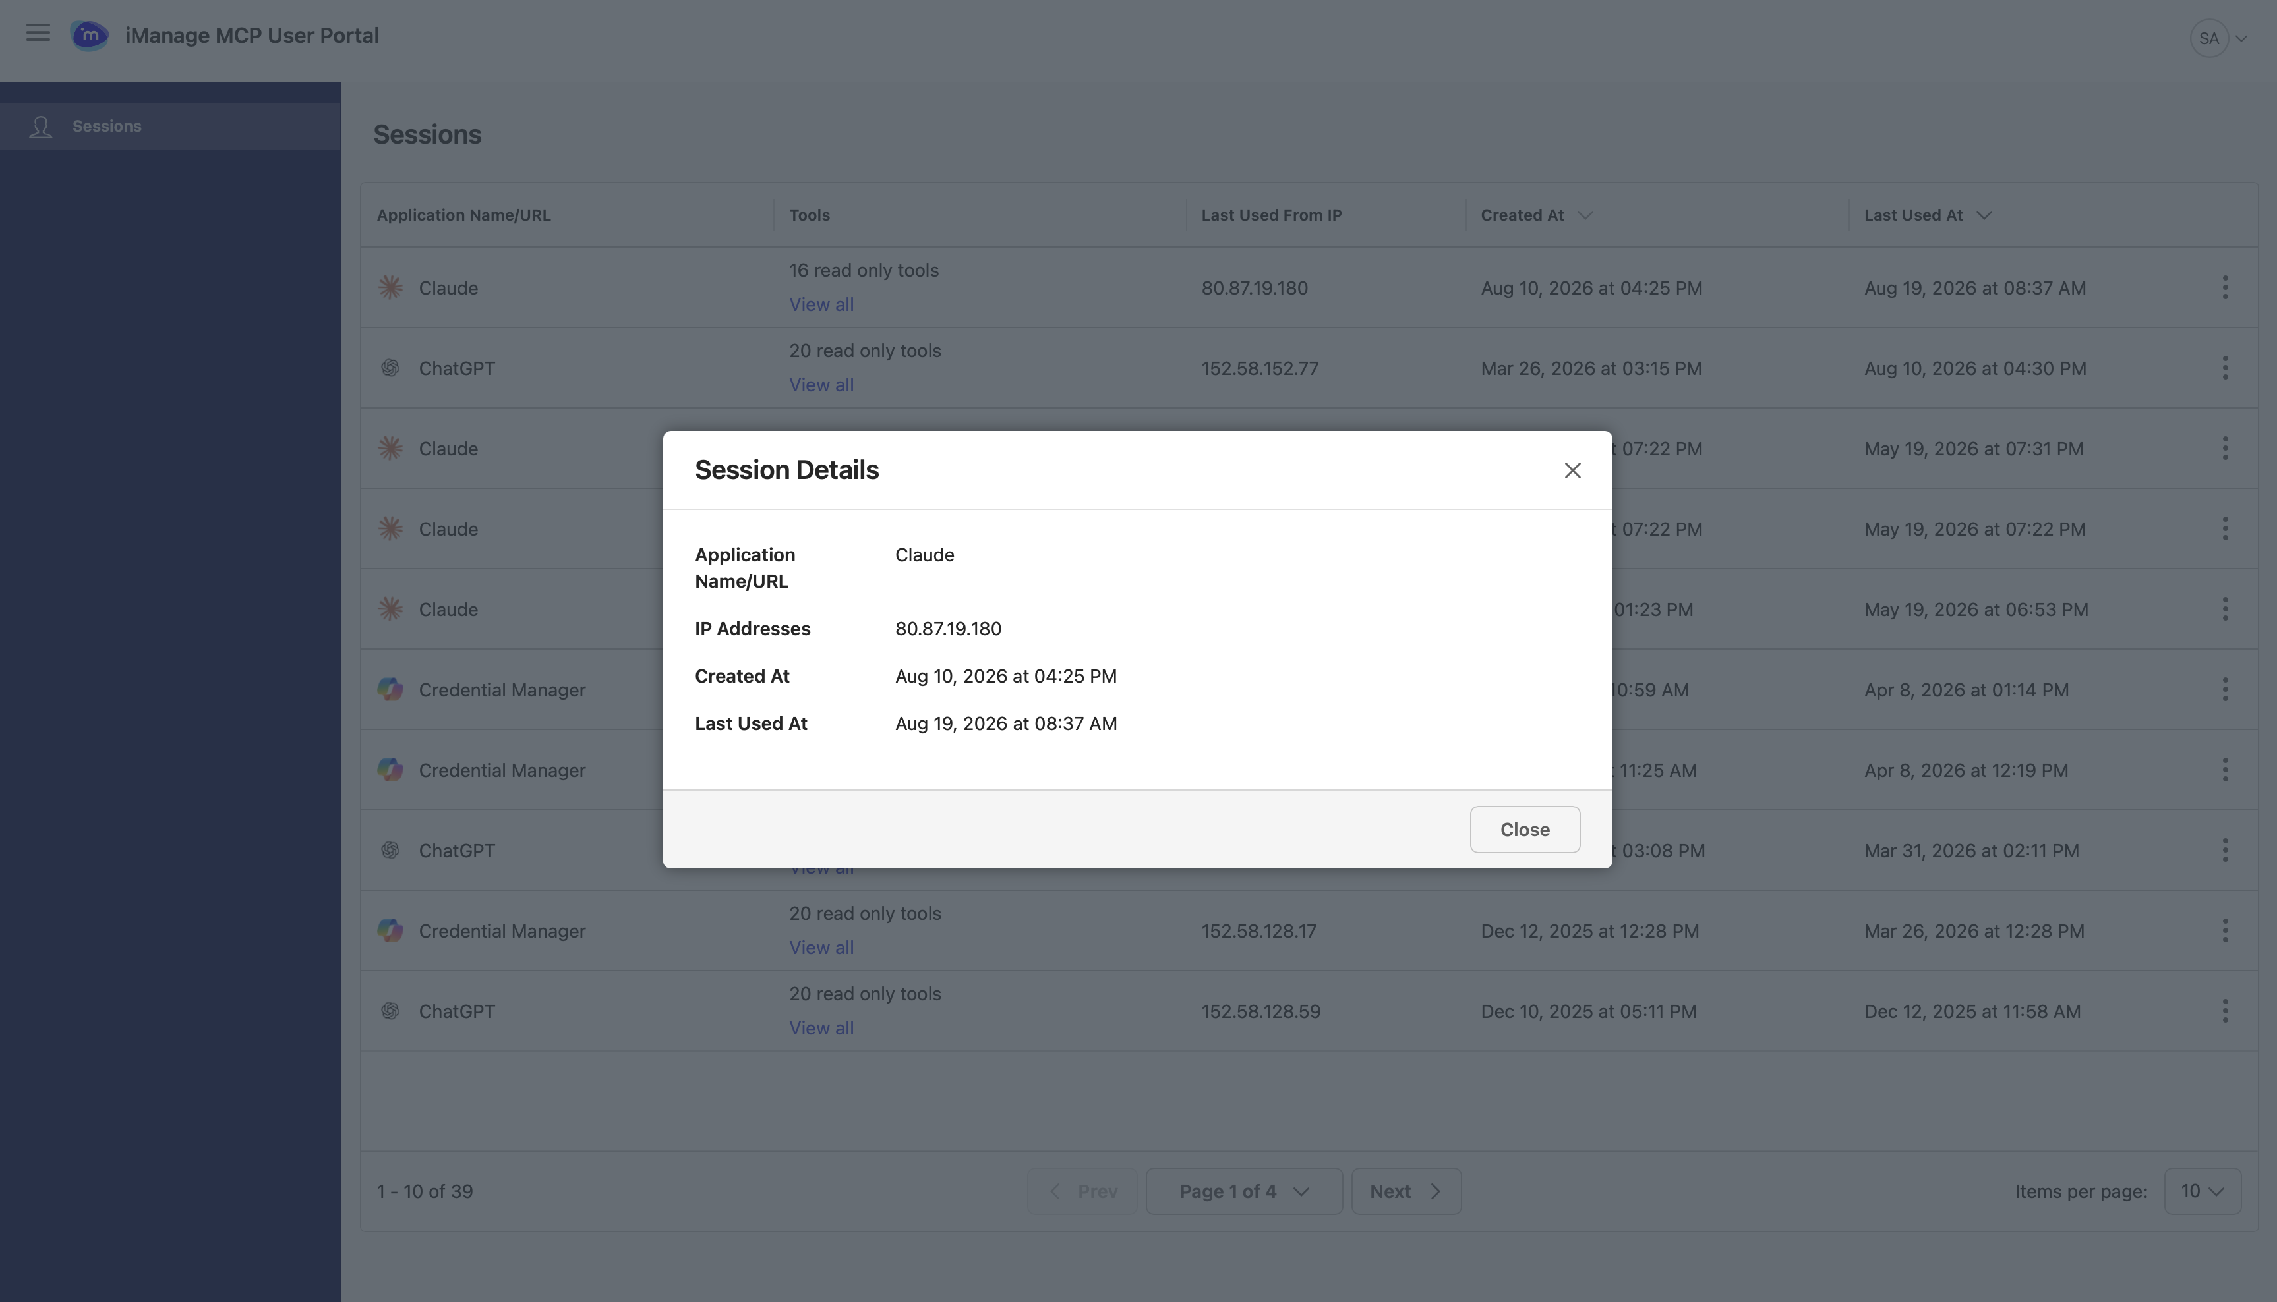
Task: Open the SA user avatar menu
Action: point(2208,38)
